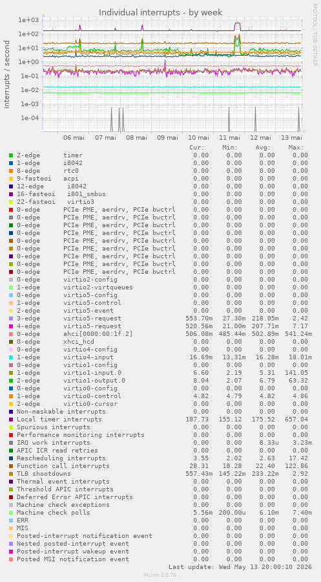Image resolution: width=321 pixels, height=582 pixels.
Task: Click the virtio4-input cyan swatch
Action: coord(11,357)
